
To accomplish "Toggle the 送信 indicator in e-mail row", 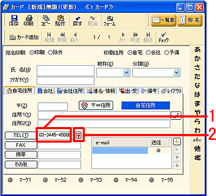I will point(158,150).
